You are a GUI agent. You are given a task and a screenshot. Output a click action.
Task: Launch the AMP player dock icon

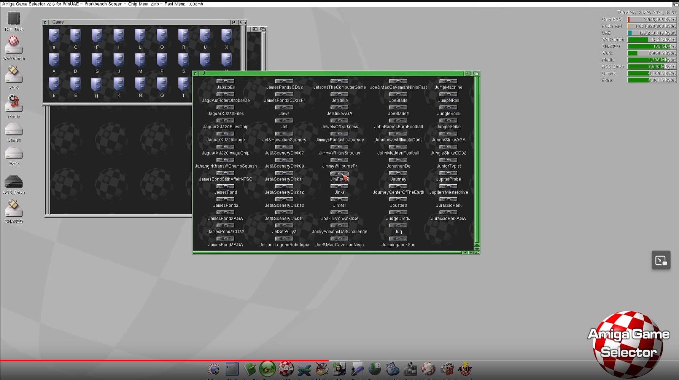[x=464, y=369]
